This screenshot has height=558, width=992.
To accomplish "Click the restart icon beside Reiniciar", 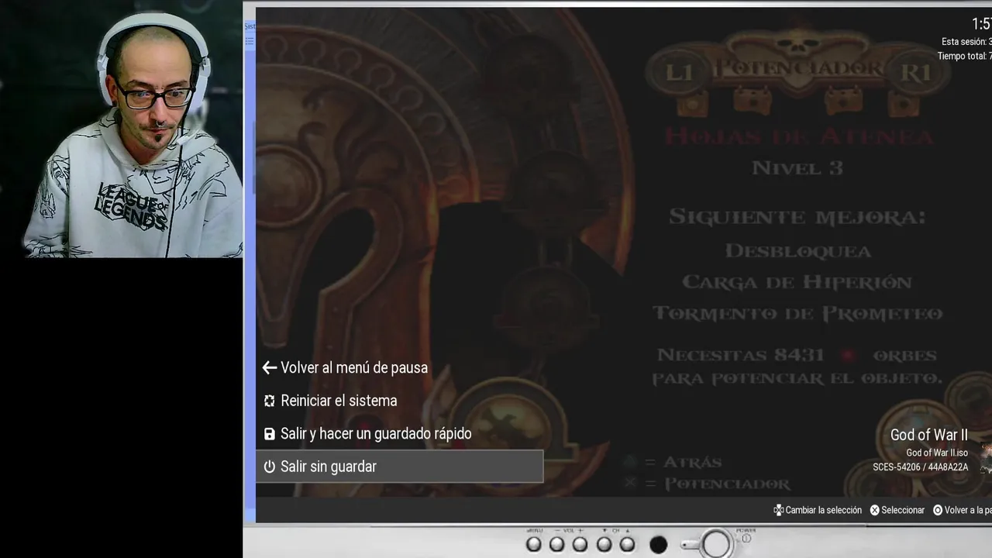I will pyautogui.click(x=269, y=401).
